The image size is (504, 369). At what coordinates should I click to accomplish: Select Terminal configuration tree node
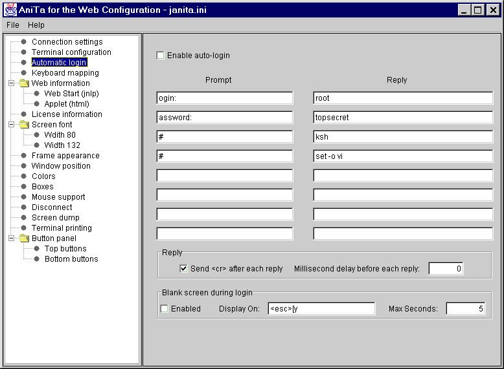tap(71, 52)
